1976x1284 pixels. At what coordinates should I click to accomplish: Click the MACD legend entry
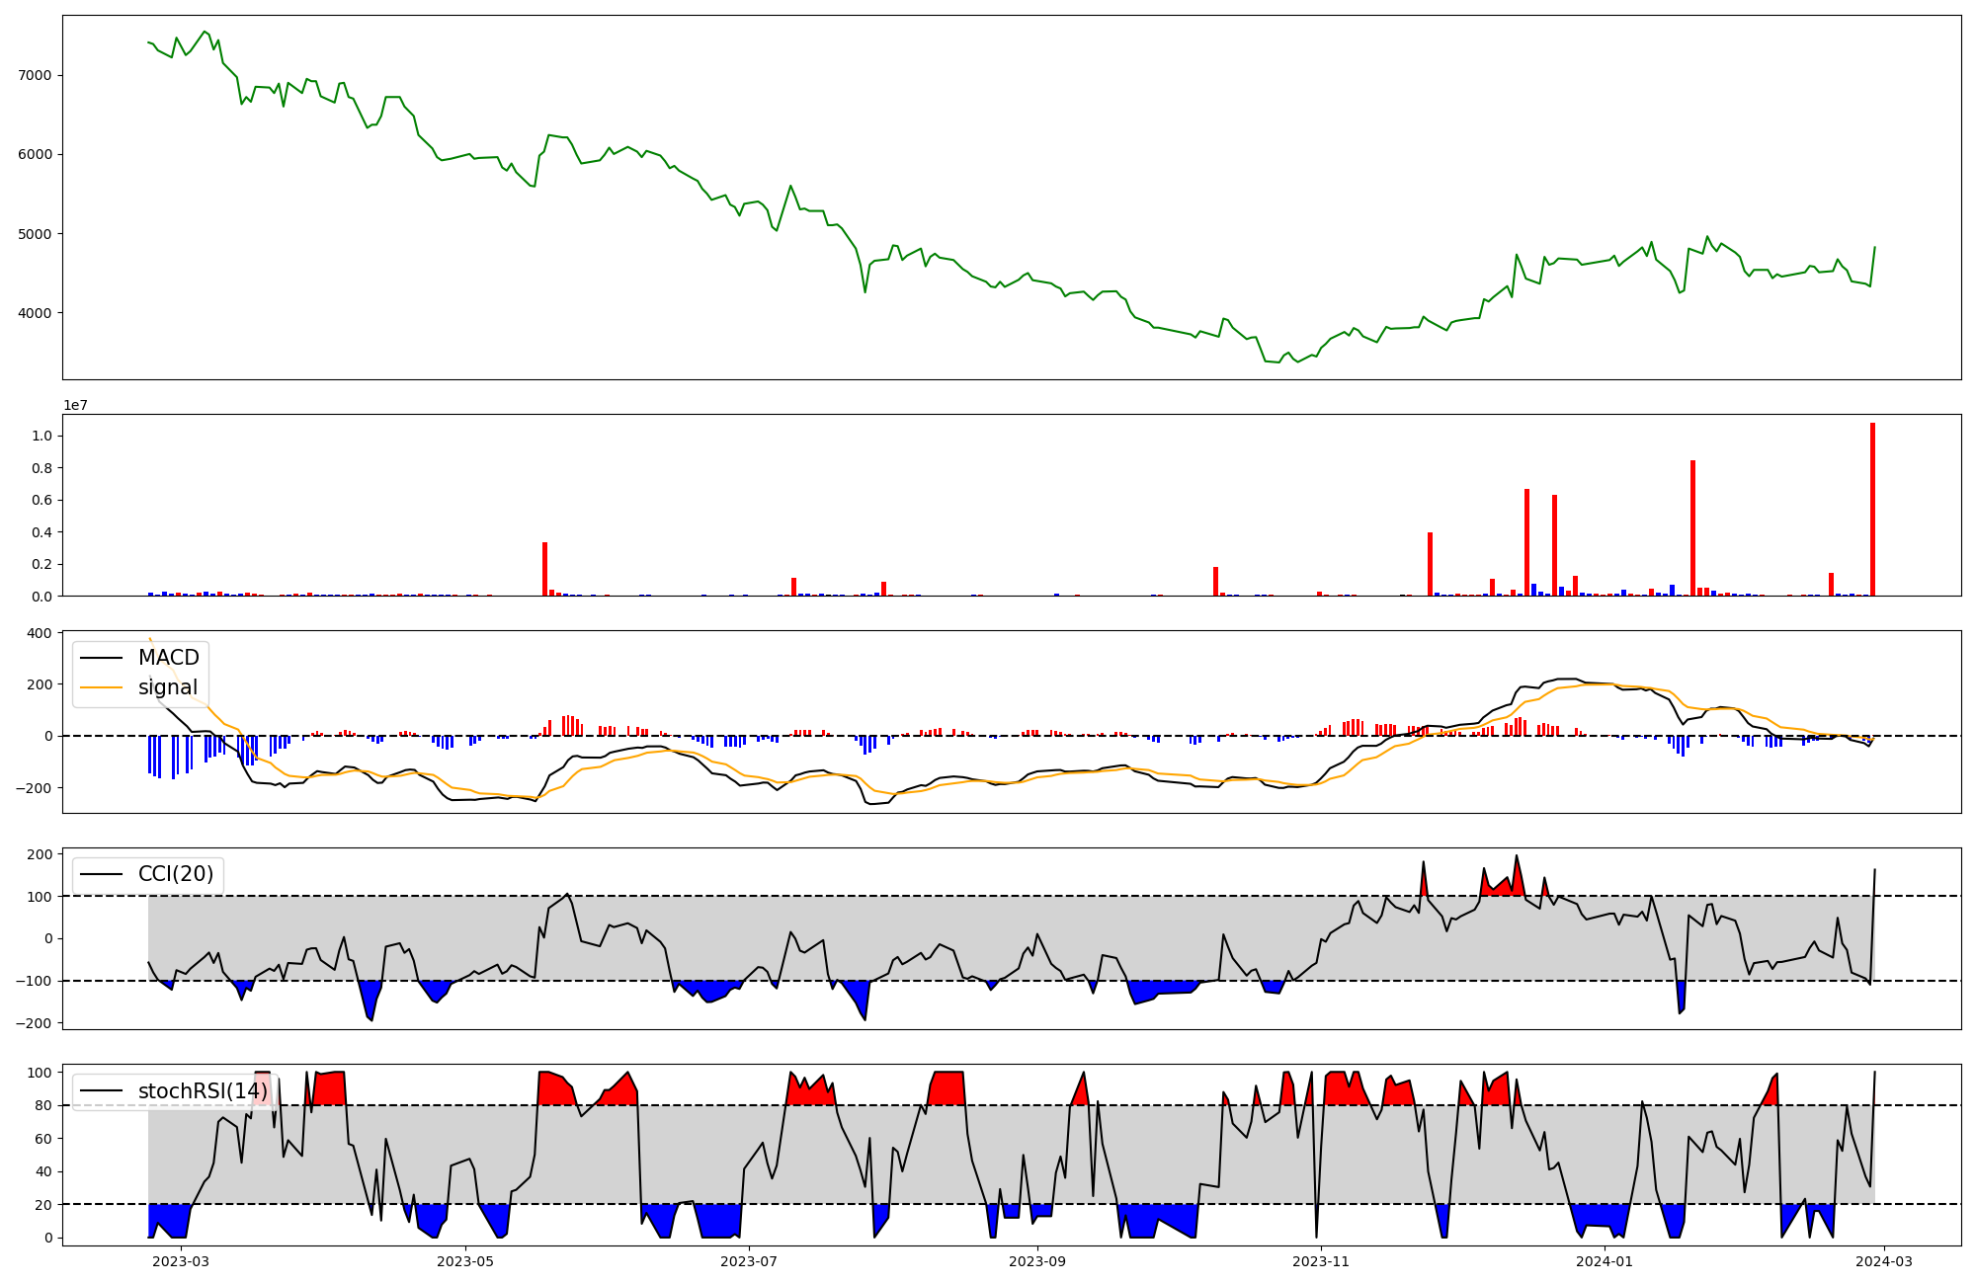click(168, 658)
